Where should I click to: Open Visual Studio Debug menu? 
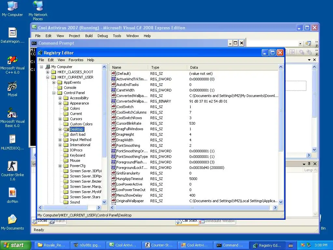click(x=102, y=36)
